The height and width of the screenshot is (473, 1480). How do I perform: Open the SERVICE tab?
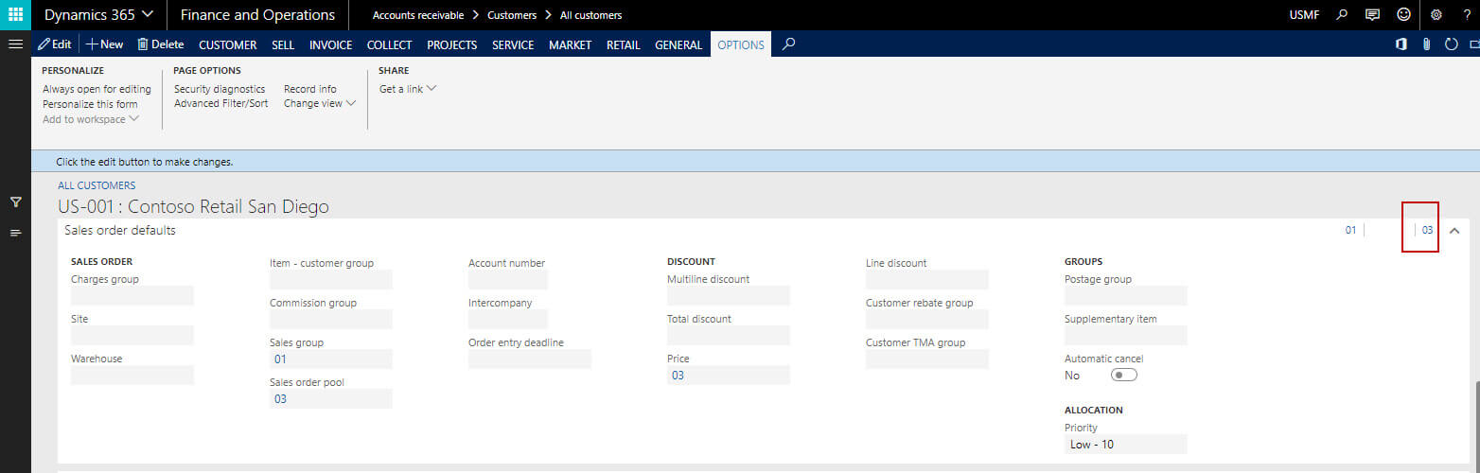coord(513,45)
